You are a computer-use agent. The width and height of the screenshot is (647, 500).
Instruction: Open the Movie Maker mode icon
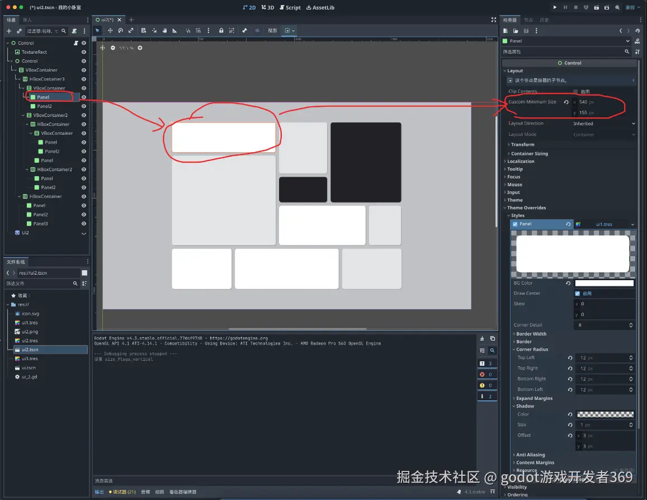[617, 7]
